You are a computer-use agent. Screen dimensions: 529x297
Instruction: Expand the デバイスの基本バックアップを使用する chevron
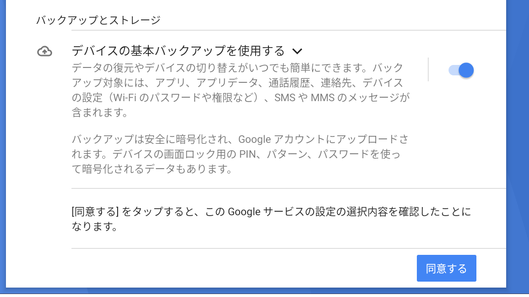(297, 51)
